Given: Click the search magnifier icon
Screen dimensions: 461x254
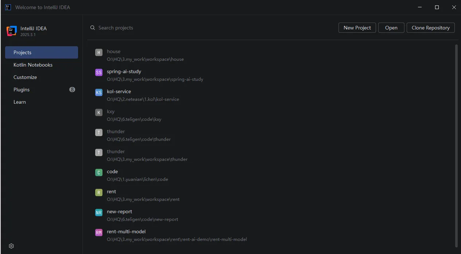Looking at the screenshot, I should coord(93,28).
